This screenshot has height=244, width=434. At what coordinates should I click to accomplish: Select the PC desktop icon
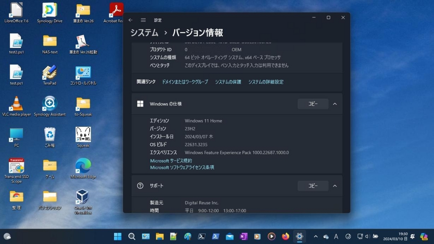(16, 137)
